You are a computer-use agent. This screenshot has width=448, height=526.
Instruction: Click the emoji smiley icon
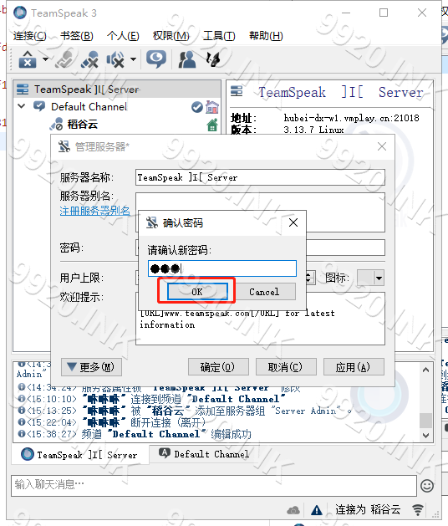pyautogui.click(x=427, y=486)
